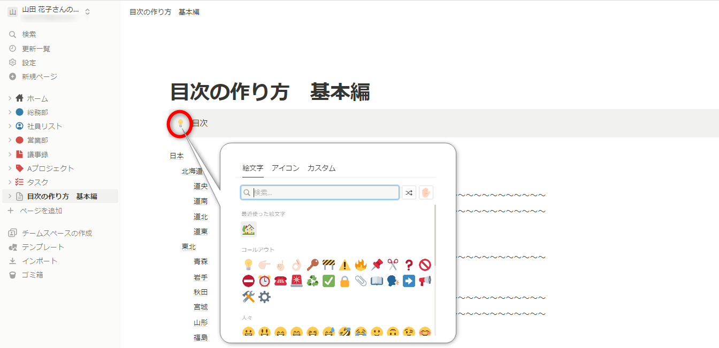Expand the タスク page tree
The height and width of the screenshot is (348, 719).
10,182
